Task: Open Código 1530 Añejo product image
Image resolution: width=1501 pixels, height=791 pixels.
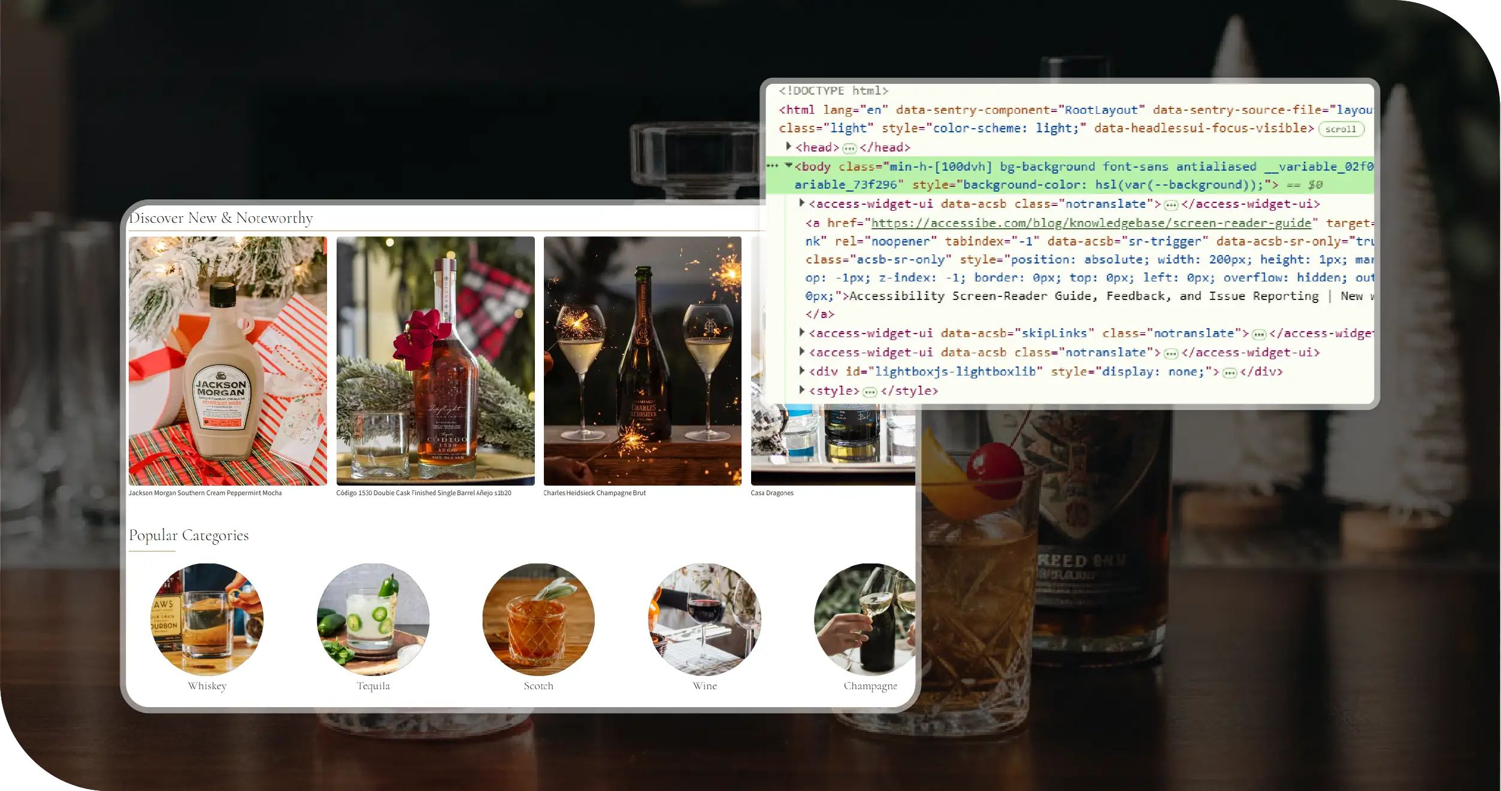Action: 435,360
